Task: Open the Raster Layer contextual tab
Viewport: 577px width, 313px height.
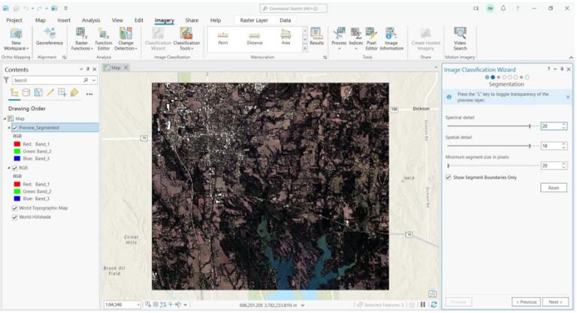Action: coord(254,20)
